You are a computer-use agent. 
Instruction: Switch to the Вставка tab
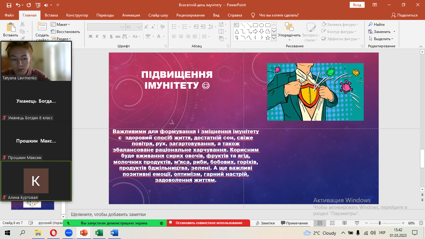51,15
